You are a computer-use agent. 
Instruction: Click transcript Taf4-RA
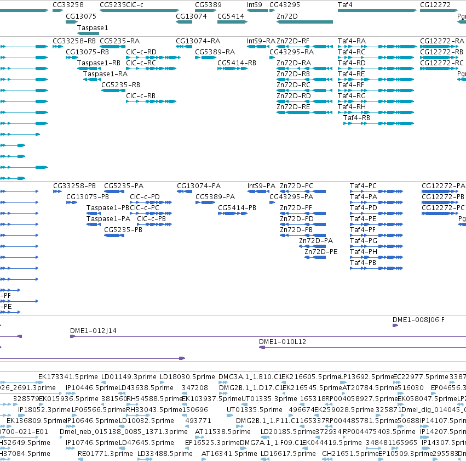[x=352, y=41]
